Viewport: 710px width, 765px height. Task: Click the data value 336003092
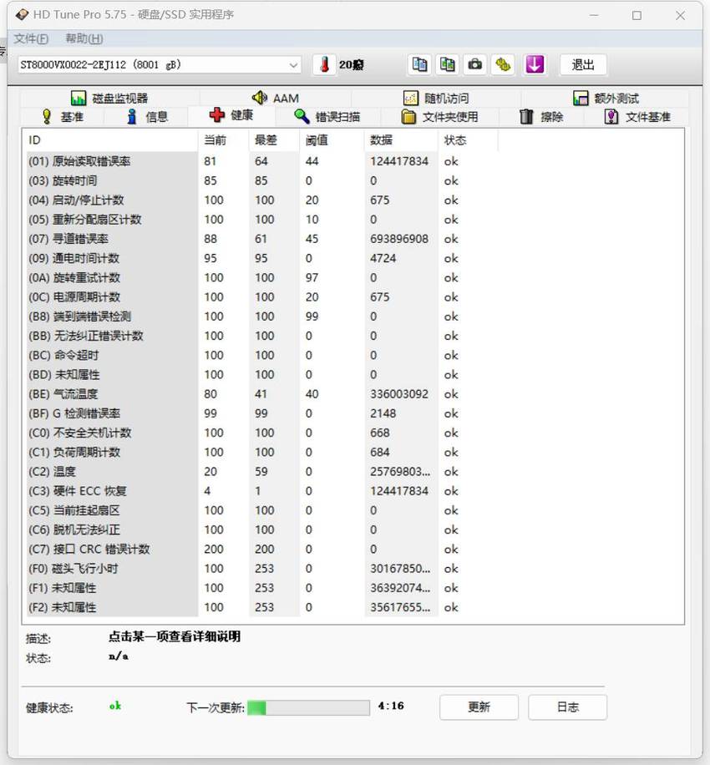tap(399, 394)
